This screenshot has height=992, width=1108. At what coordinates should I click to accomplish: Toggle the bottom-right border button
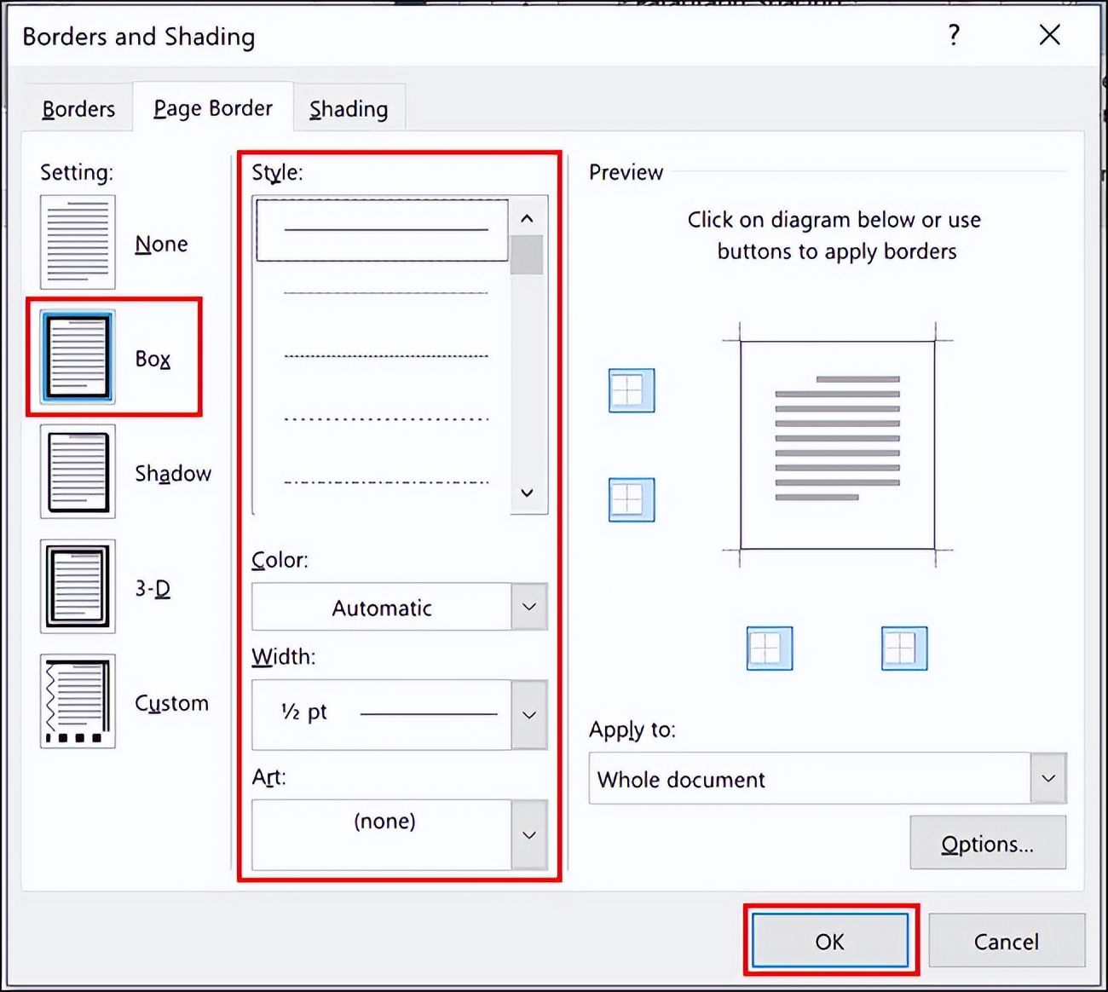pyautogui.click(x=903, y=648)
